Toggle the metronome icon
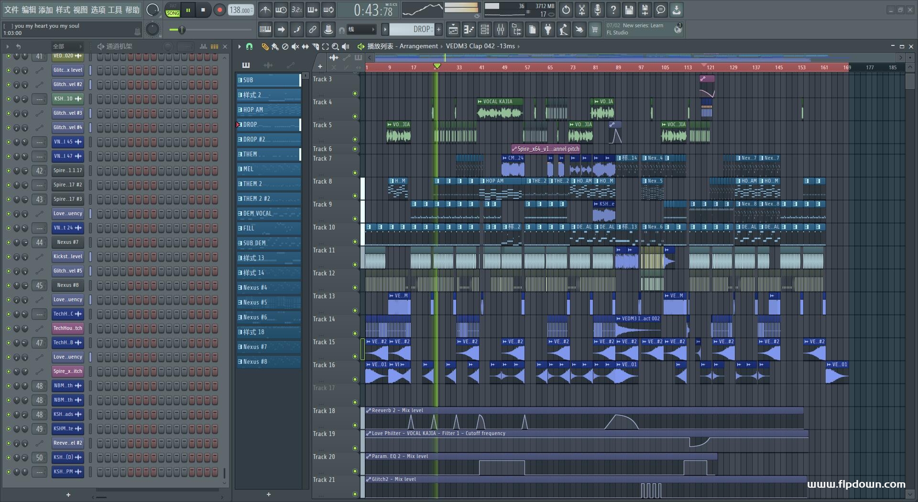This screenshot has height=502, width=918. 265,10
